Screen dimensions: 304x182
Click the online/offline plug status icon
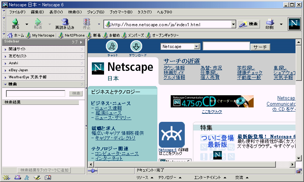[93, 171]
